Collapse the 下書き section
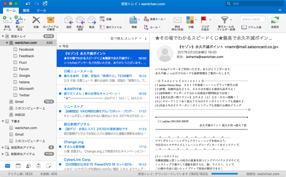The image size is (286, 177). pyautogui.click(x=3, y=121)
